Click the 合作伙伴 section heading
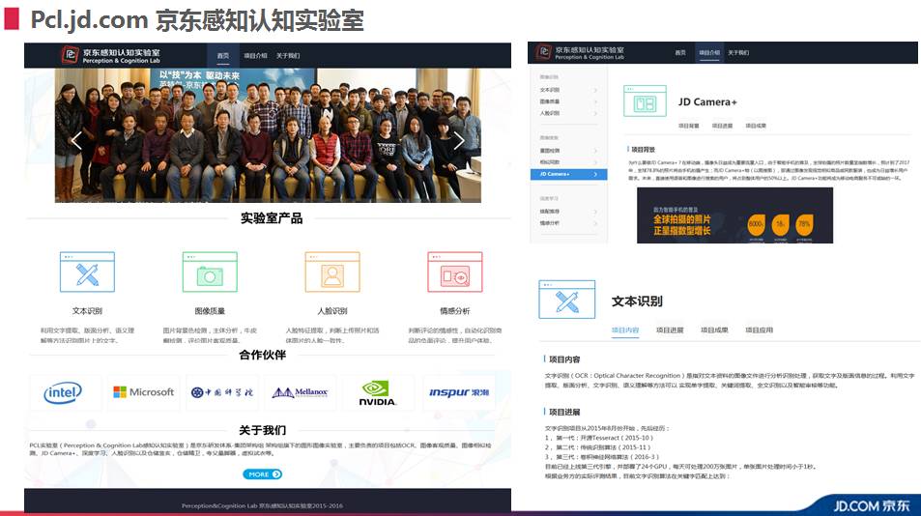The width and height of the screenshot is (921, 516). coord(263,355)
